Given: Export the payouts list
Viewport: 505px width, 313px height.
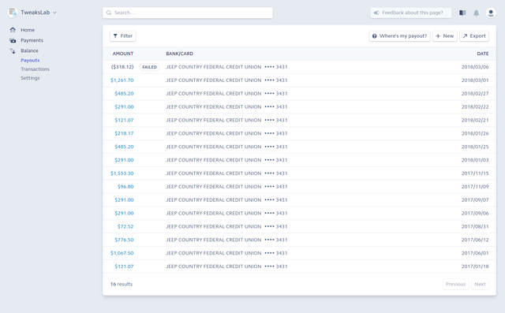Looking at the screenshot, I should coord(474,36).
